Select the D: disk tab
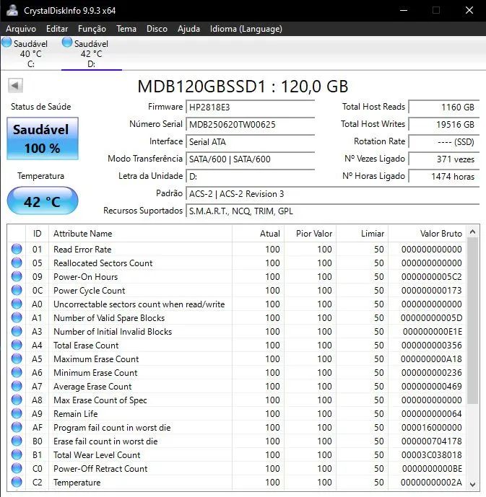486x497 pixels. click(92, 53)
